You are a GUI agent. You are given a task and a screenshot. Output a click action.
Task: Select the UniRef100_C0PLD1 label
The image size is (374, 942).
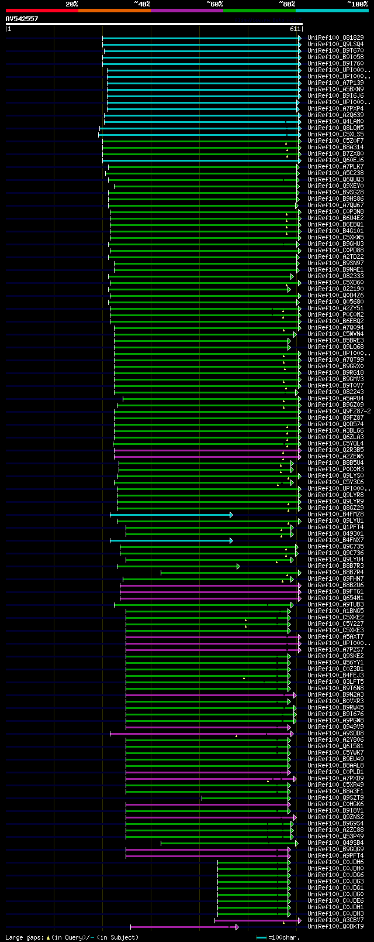(x=335, y=772)
